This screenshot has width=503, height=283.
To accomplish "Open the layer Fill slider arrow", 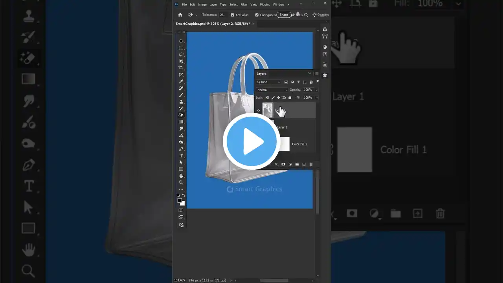I will click(x=317, y=97).
